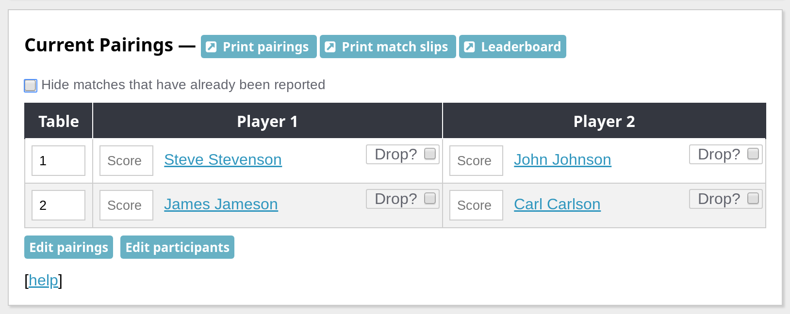The width and height of the screenshot is (790, 314).
Task: Check Drop for John Johnson
Action: pos(753,154)
